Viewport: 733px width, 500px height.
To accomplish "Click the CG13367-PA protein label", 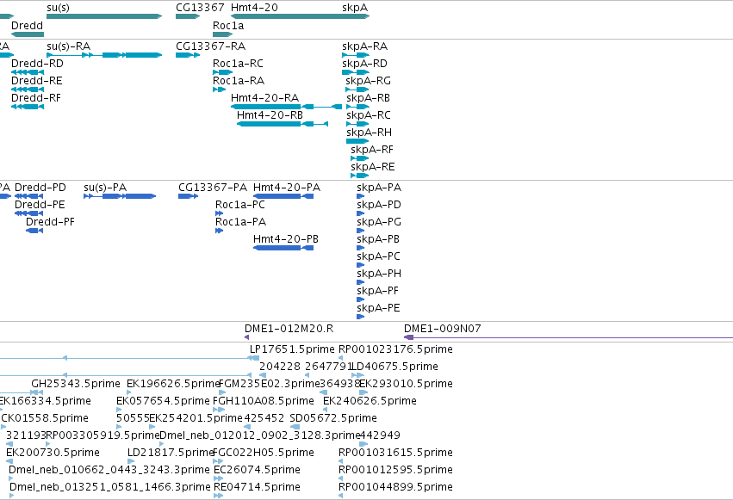I will pyautogui.click(x=213, y=188).
